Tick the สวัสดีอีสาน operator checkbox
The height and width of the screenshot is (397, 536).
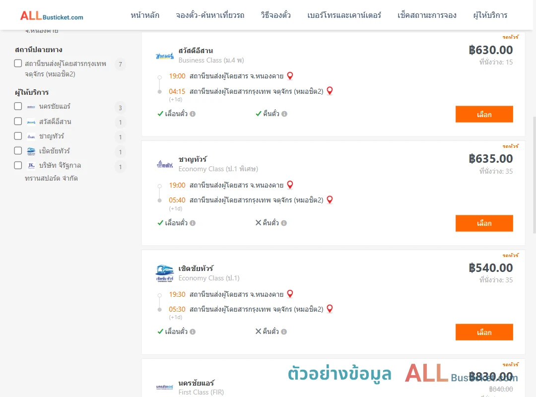tap(18, 122)
